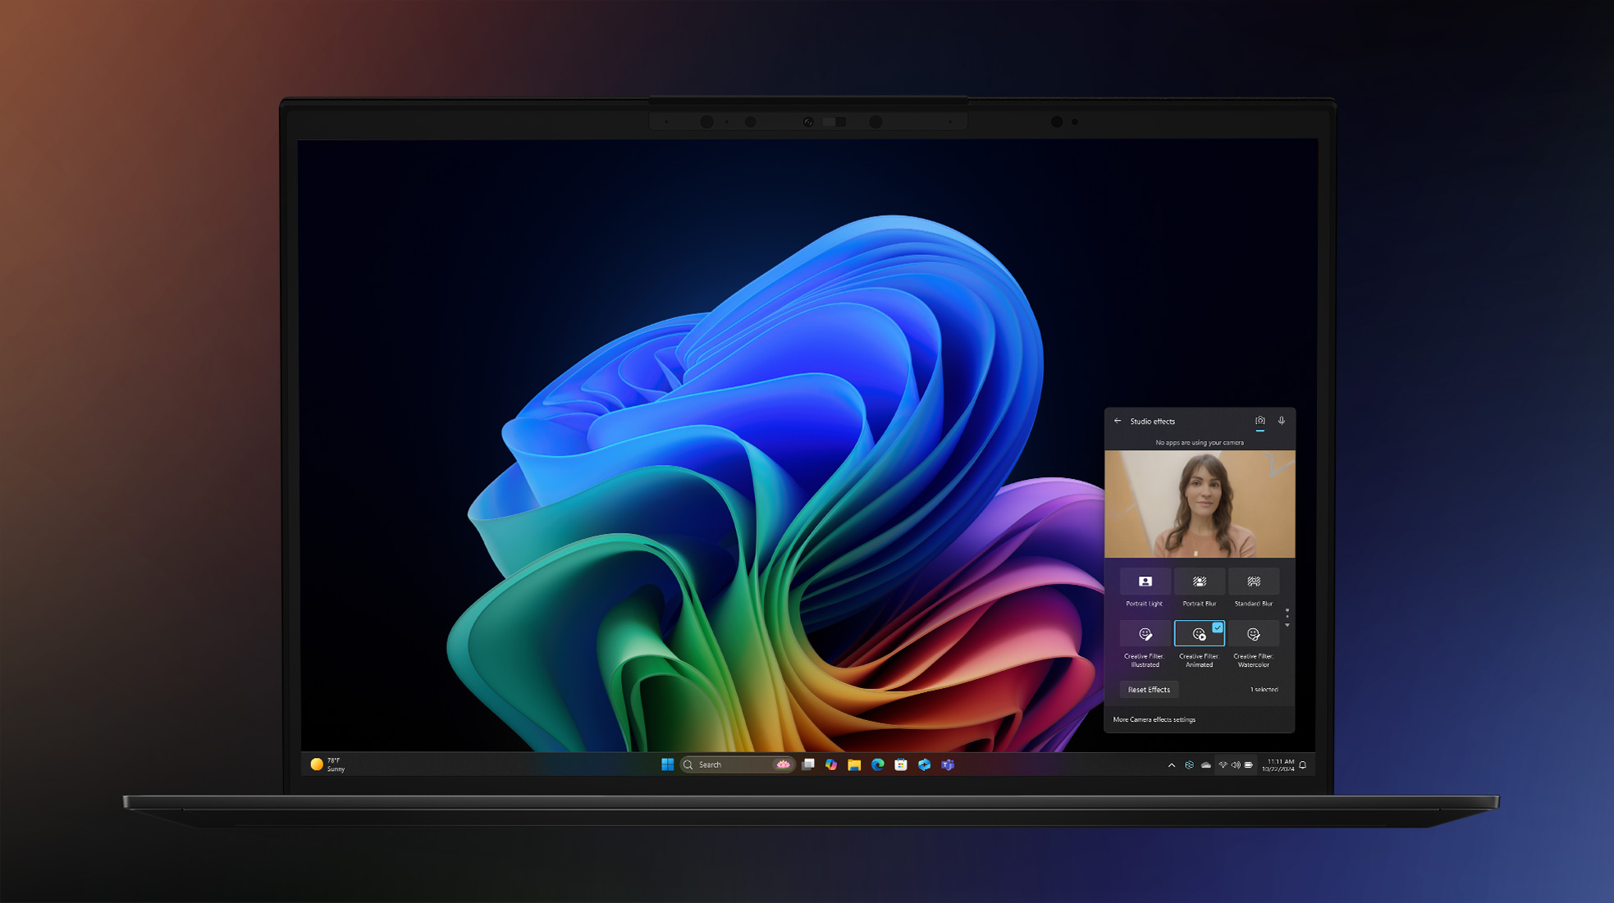Enable the Portrait Light effect
Image resolution: width=1614 pixels, height=903 pixels.
1145,581
